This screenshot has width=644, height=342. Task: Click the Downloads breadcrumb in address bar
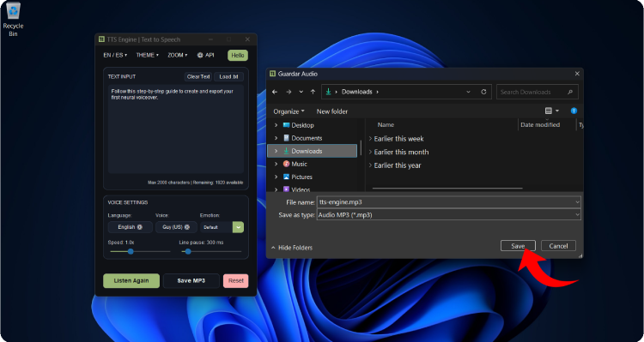357,92
